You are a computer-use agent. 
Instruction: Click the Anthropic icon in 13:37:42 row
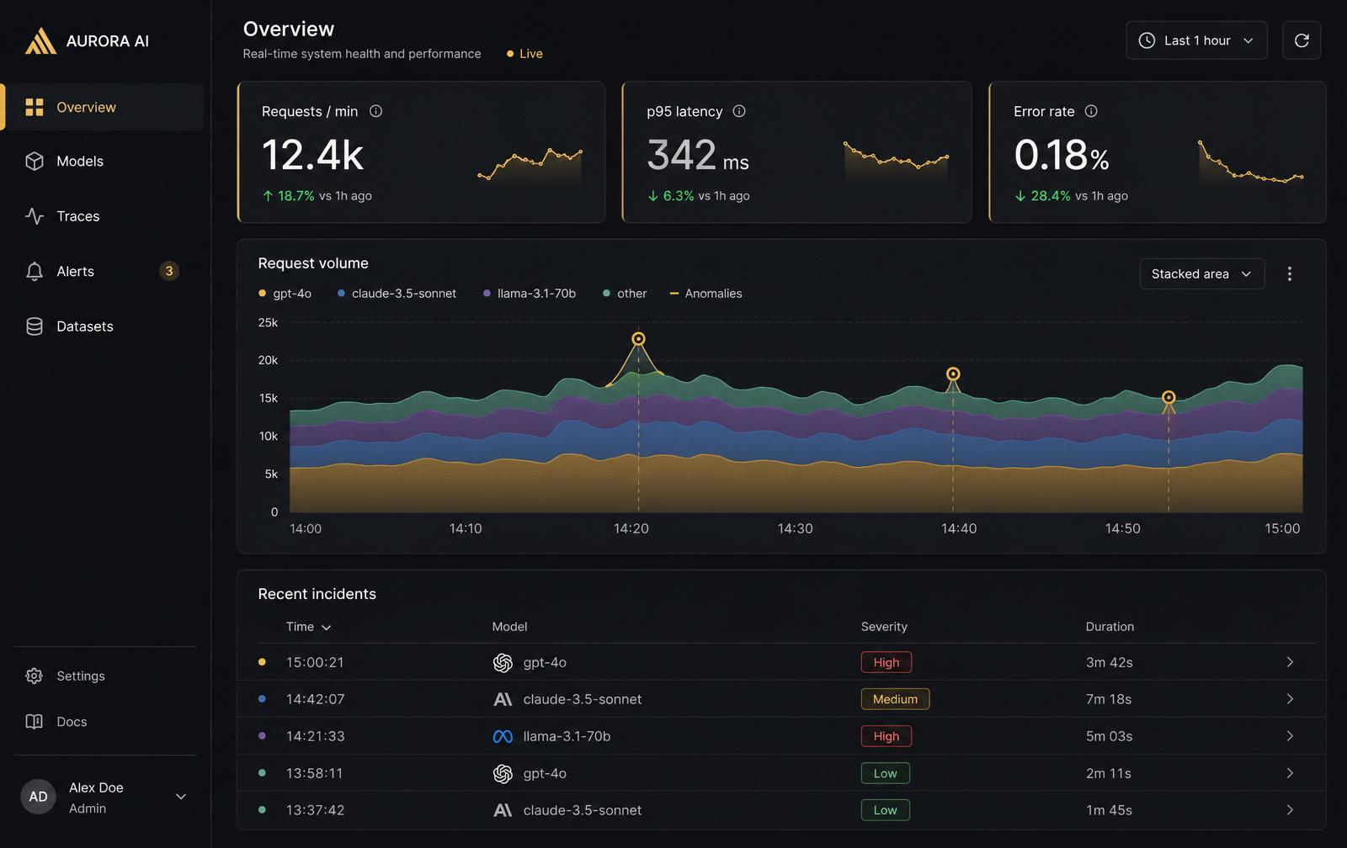click(503, 810)
